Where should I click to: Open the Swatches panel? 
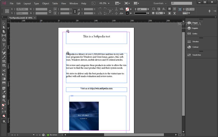tap(194, 55)
